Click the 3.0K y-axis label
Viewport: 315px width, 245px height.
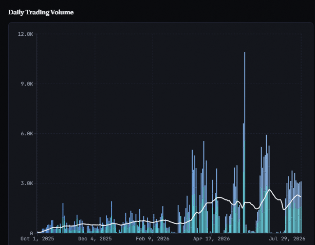(x=27, y=183)
